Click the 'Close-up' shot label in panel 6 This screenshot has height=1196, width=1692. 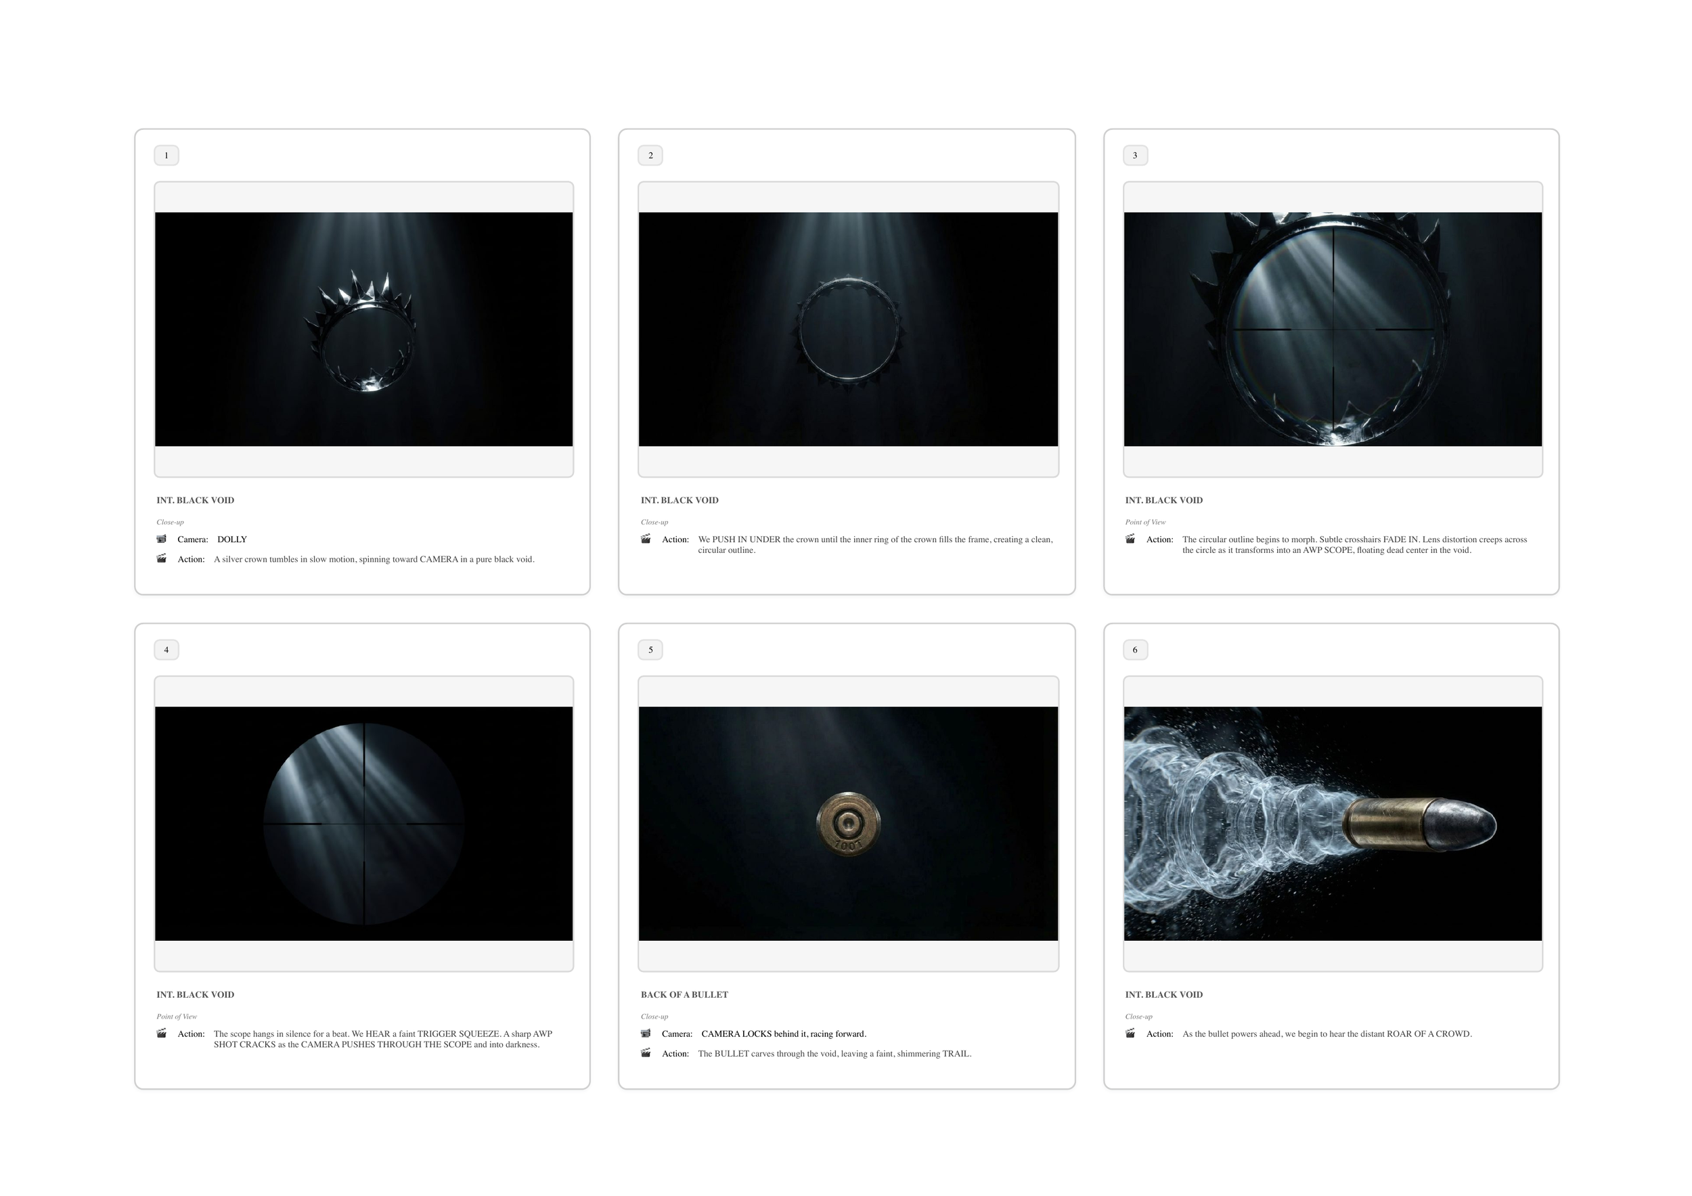1139,1017
